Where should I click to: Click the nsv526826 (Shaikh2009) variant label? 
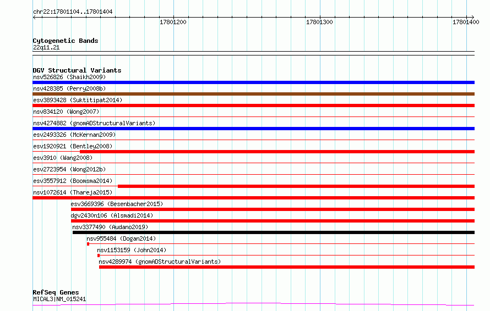pos(69,77)
